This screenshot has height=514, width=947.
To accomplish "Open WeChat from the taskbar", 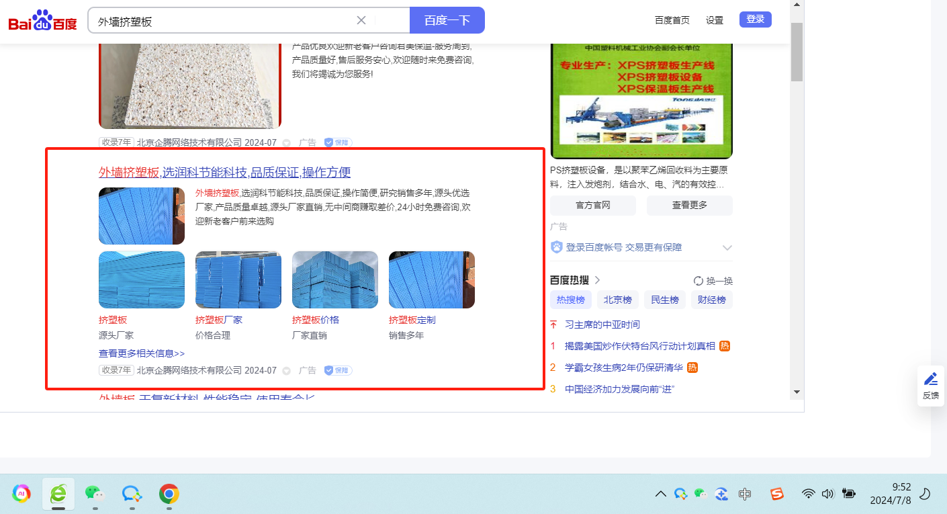I will click(x=95, y=494).
